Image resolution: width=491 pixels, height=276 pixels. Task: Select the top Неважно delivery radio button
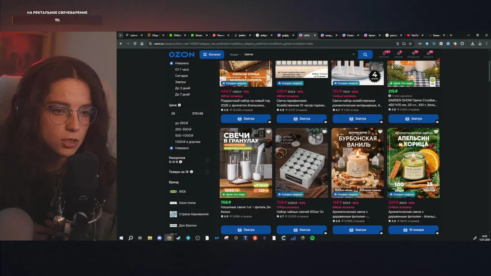click(171, 63)
